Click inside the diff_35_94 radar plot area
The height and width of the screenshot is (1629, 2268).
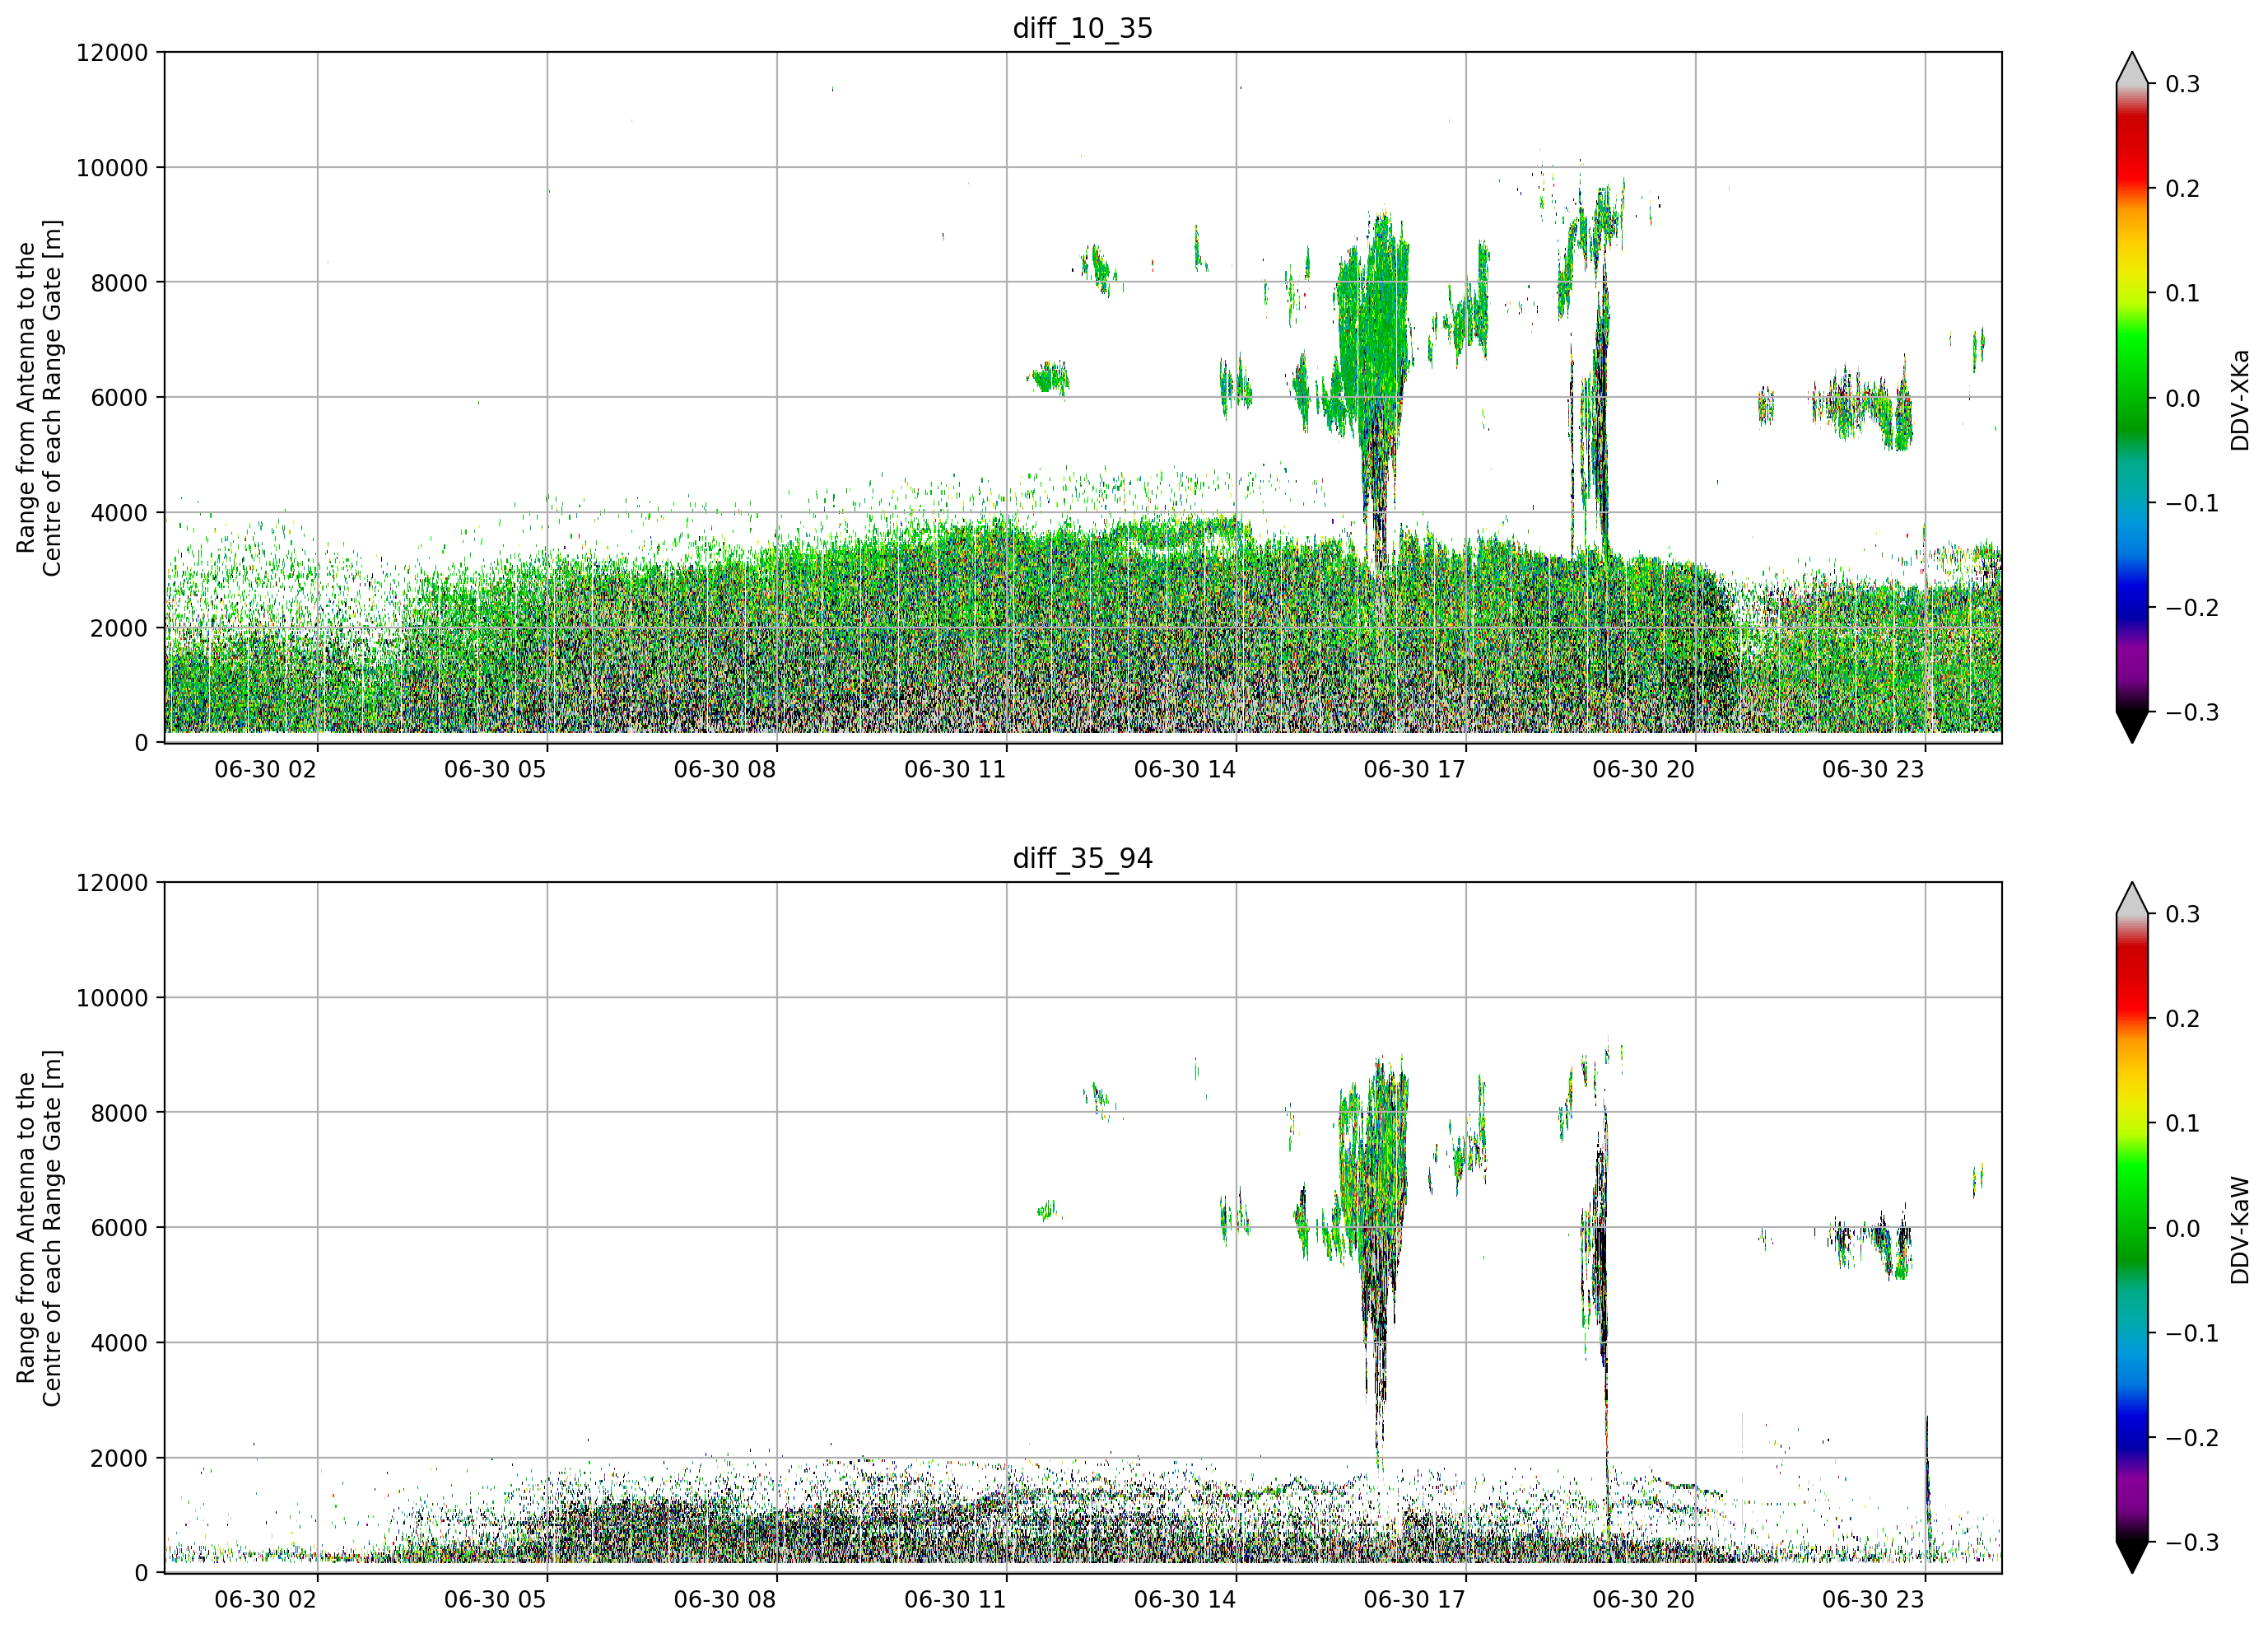point(1083,1228)
